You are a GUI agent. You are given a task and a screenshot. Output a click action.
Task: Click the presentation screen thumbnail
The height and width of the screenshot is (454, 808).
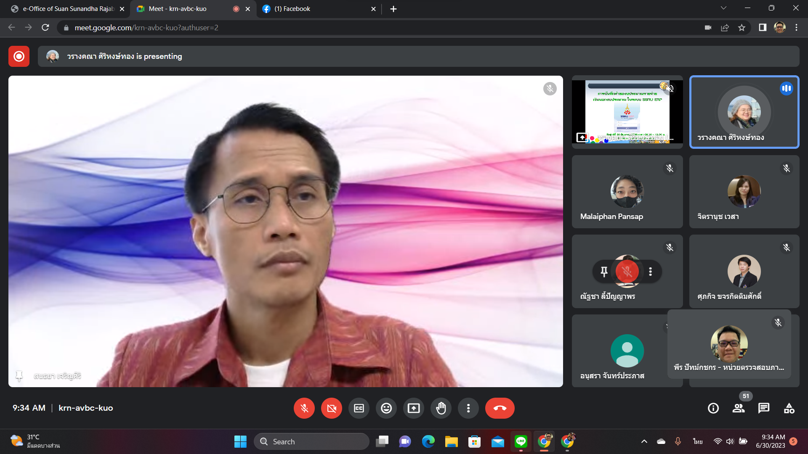[627, 112]
